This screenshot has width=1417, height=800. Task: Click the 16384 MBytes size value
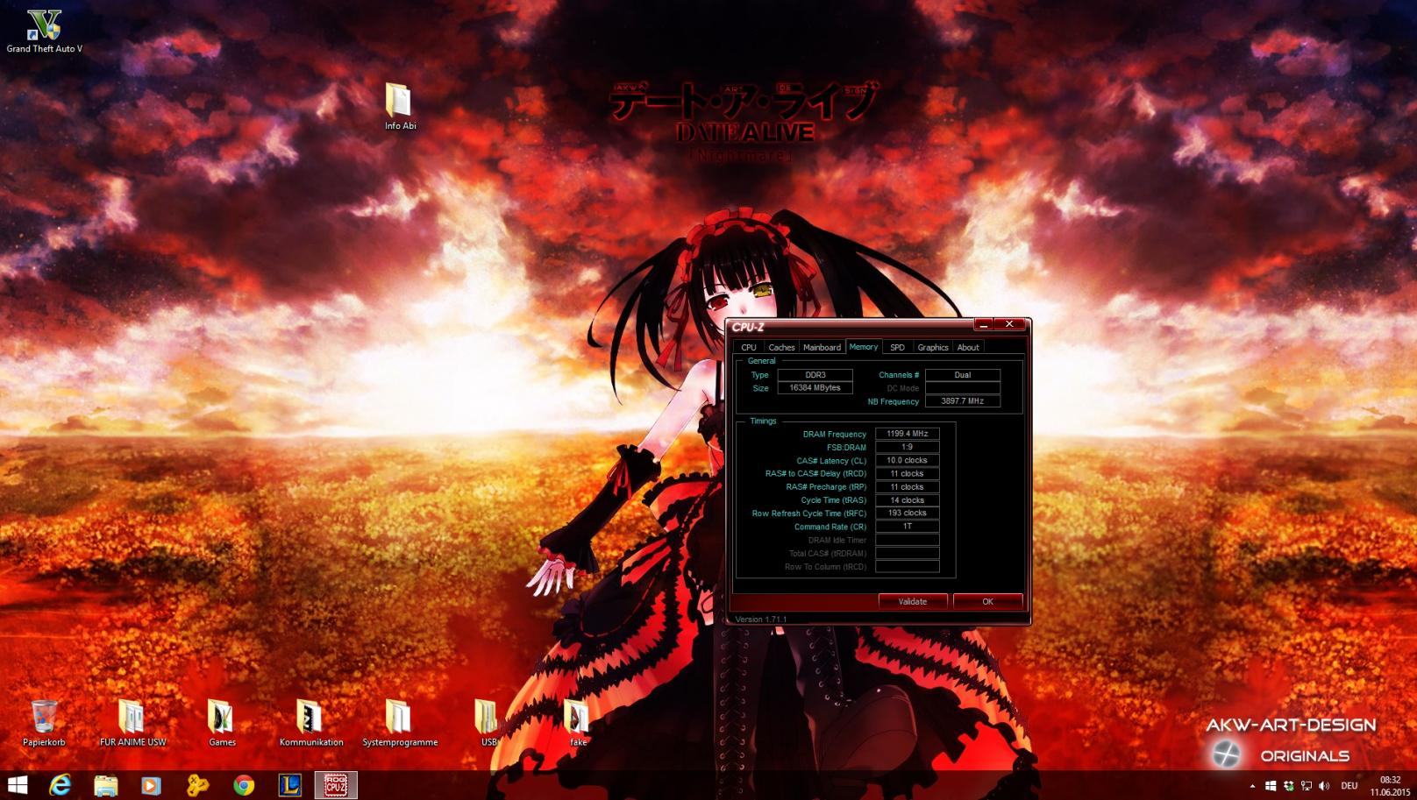(x=815, y=388)
